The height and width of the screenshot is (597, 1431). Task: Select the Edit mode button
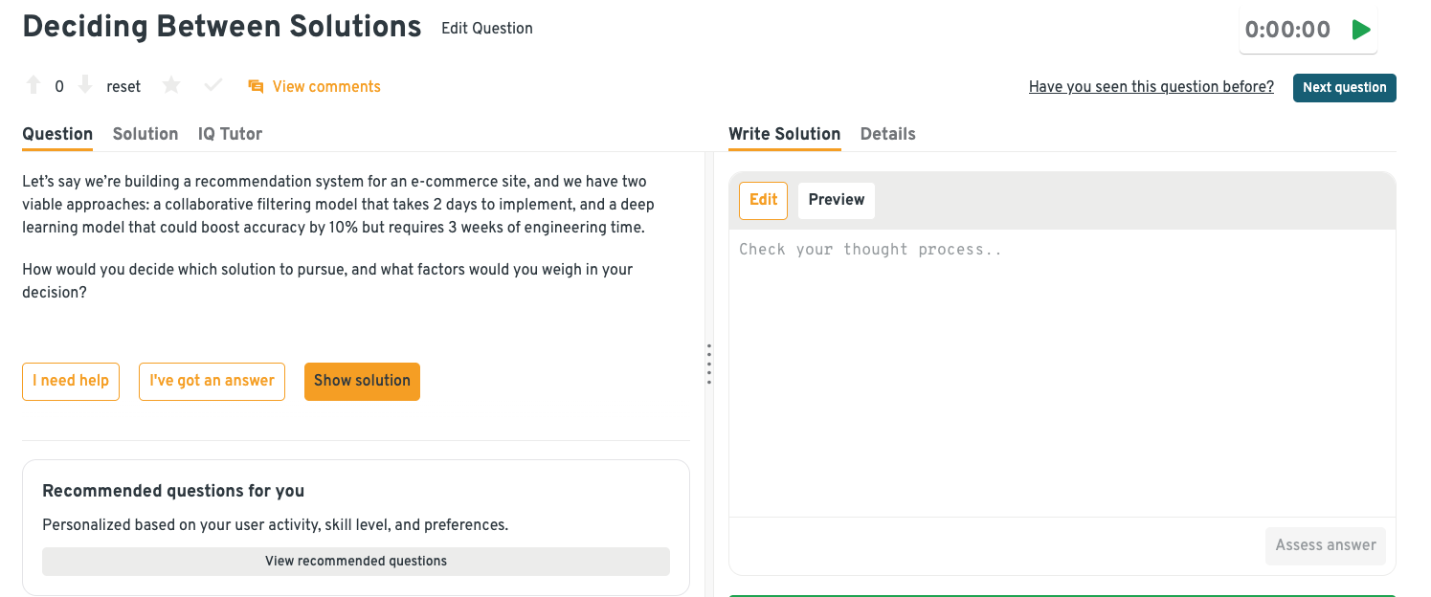[x=763, y=200]
